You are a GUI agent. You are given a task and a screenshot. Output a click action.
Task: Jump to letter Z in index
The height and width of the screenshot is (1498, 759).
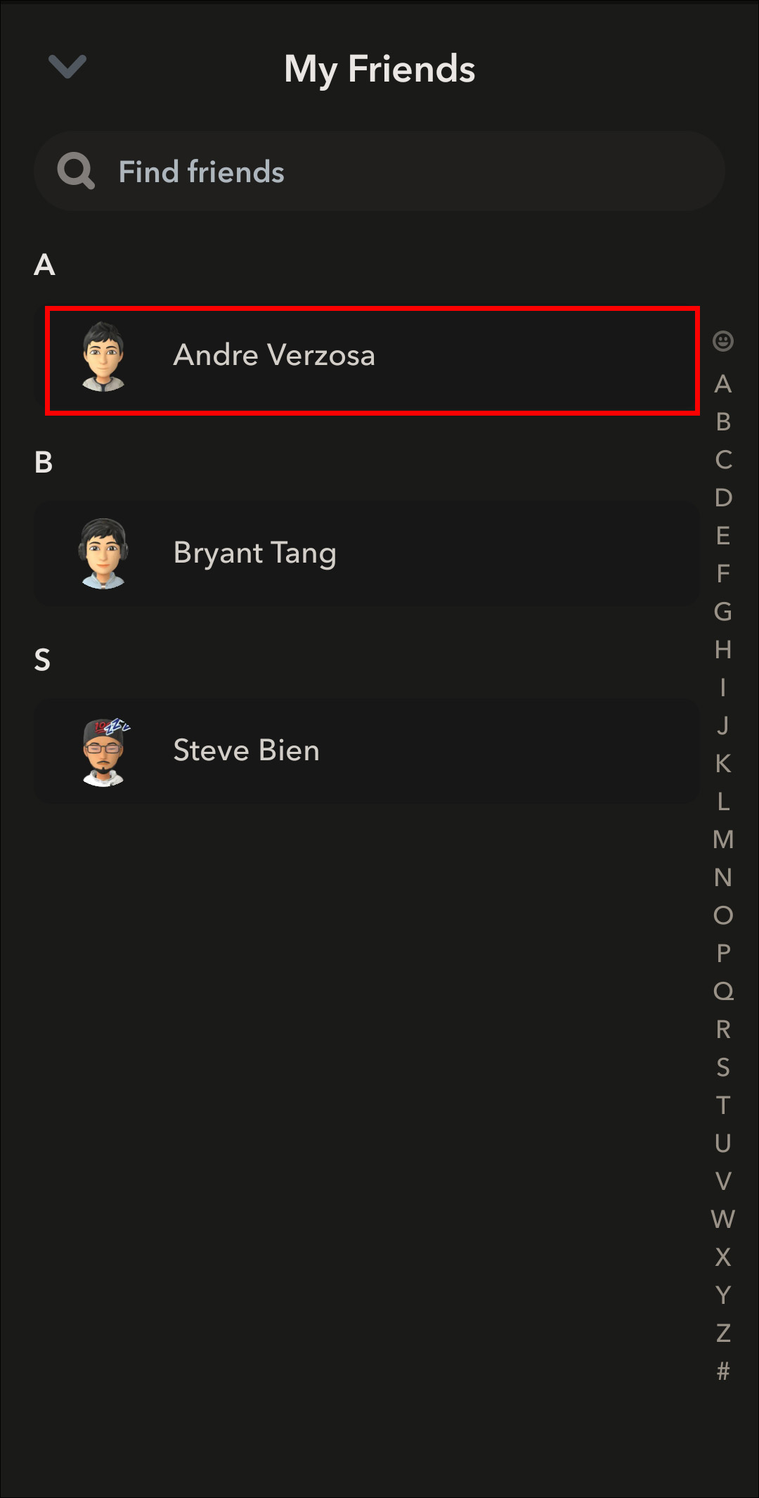pos(723,1333)
